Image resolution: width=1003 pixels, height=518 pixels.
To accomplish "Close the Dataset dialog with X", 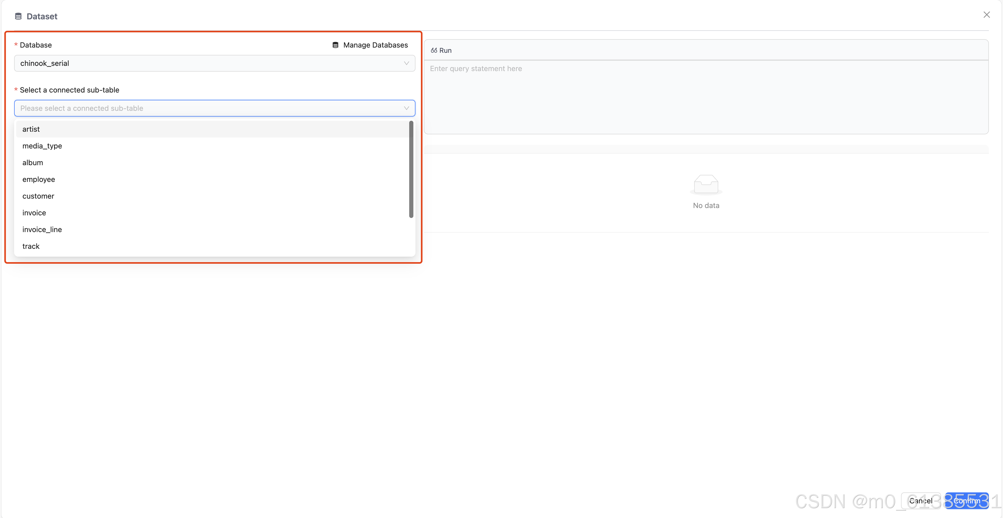I will [x=986, y=15].
